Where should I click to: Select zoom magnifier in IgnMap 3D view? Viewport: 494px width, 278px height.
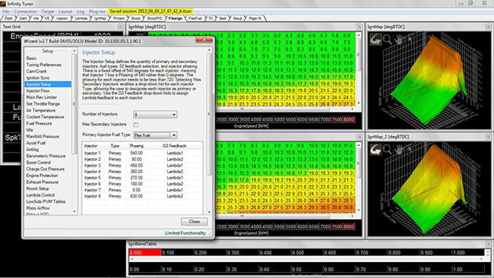tap(387, 39)
